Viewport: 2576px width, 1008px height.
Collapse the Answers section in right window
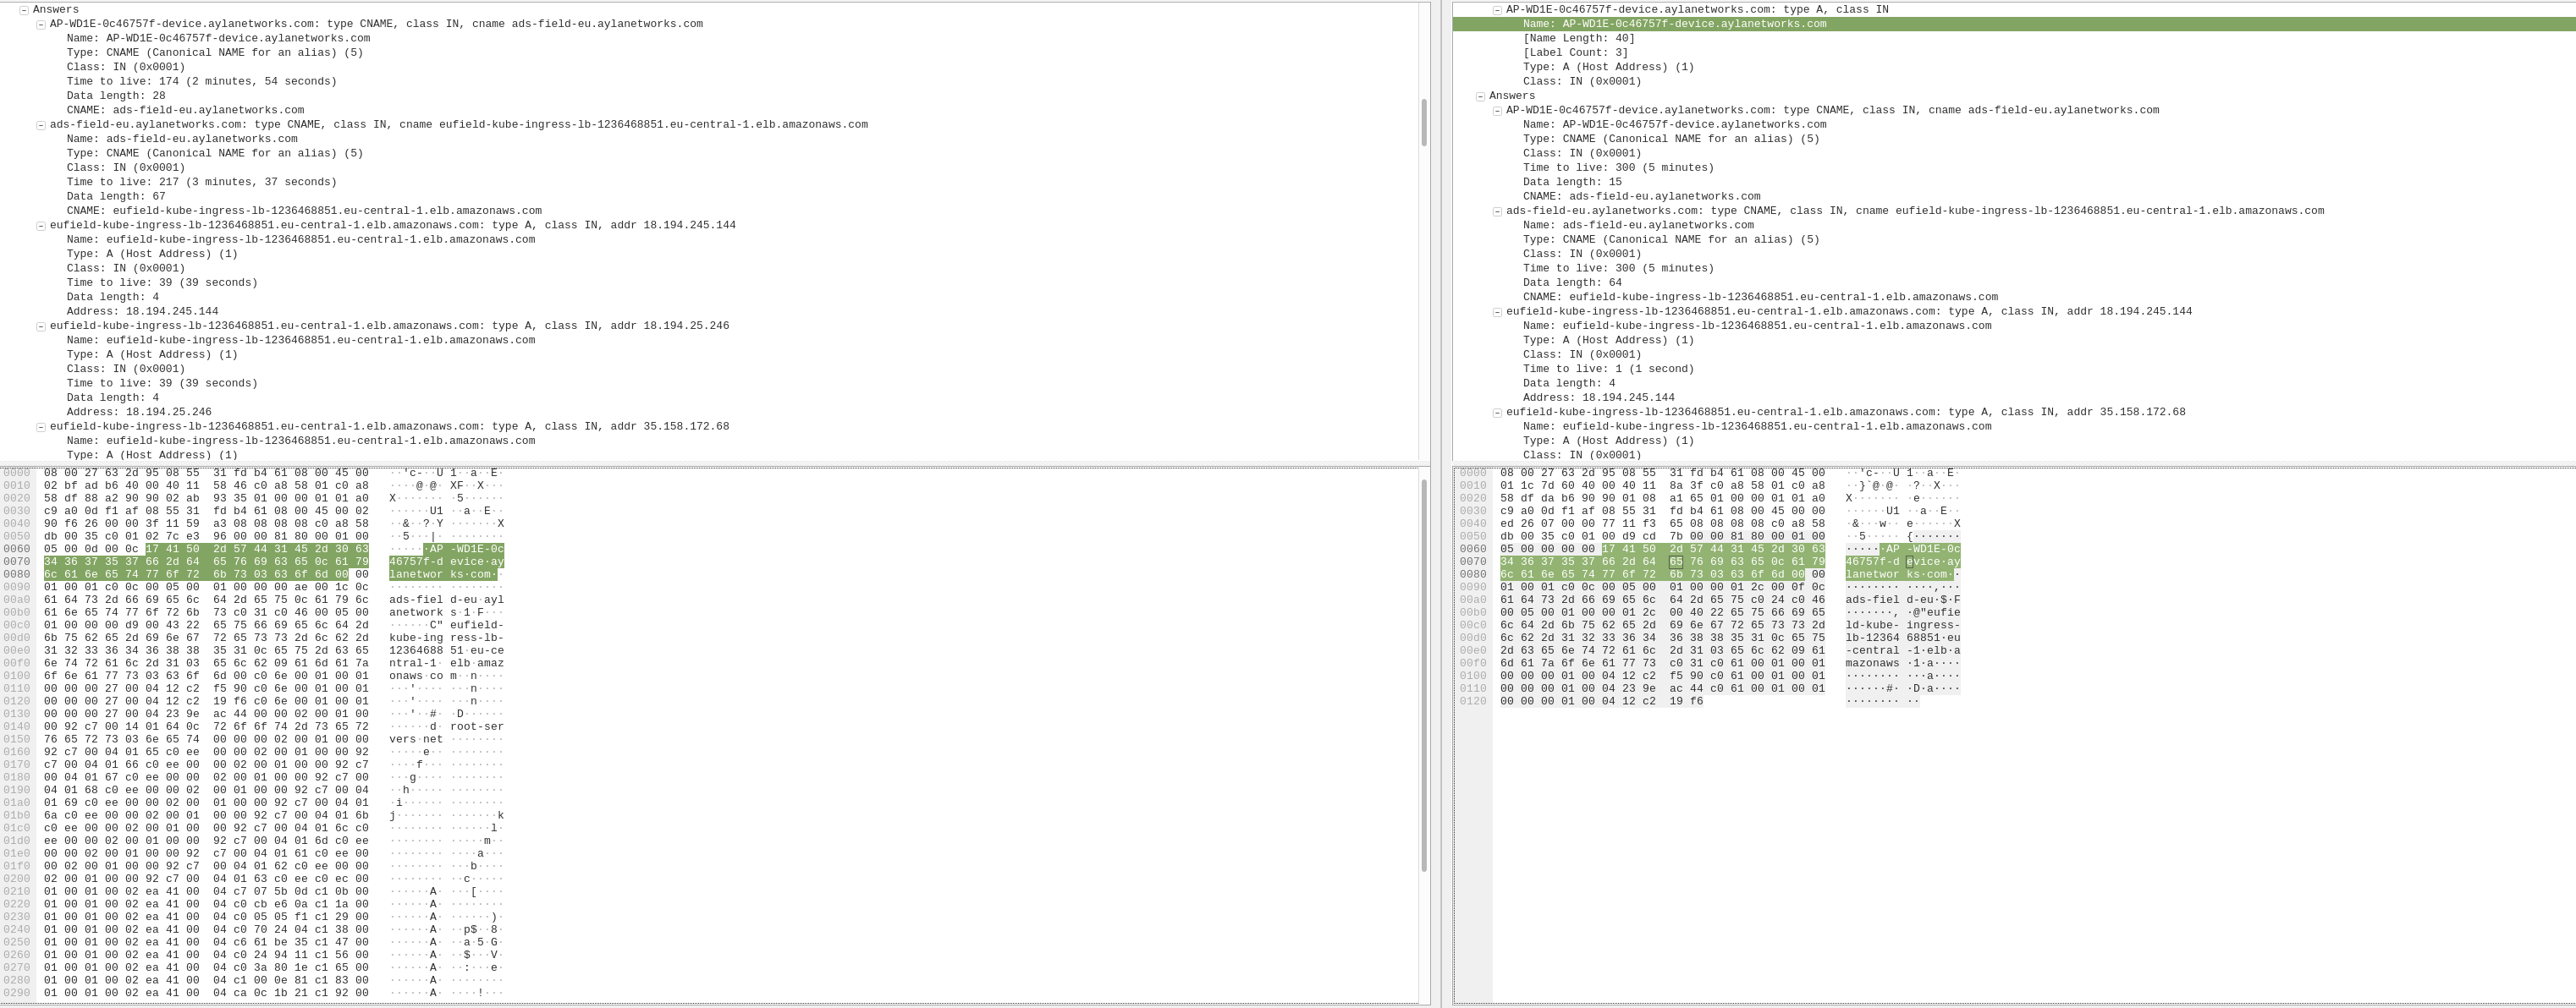click(1480, 96)
